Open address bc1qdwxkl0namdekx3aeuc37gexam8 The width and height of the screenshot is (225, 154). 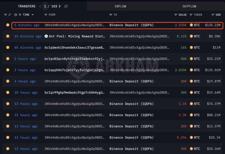(74, 48)
